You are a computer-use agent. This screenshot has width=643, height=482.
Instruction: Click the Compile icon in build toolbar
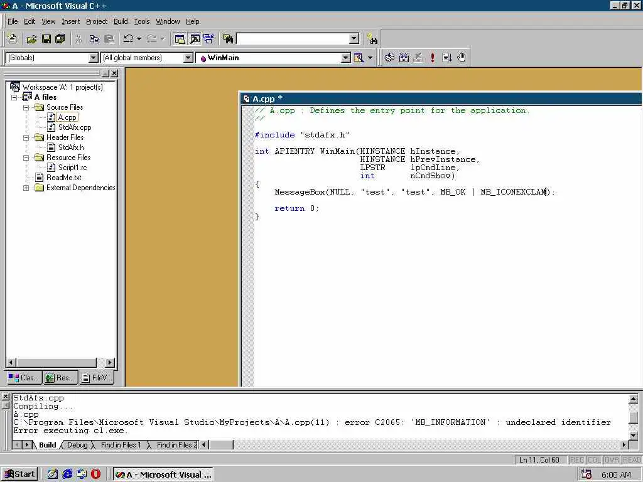[389, 57]
